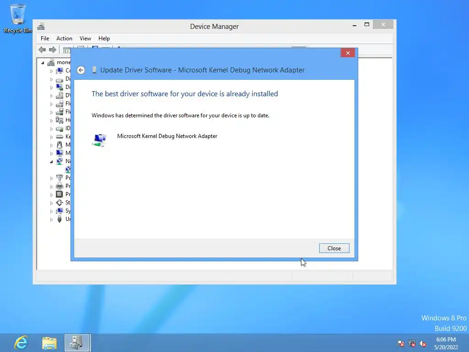Select the Recycle Bin desktop icon

(x=18, y=18)
